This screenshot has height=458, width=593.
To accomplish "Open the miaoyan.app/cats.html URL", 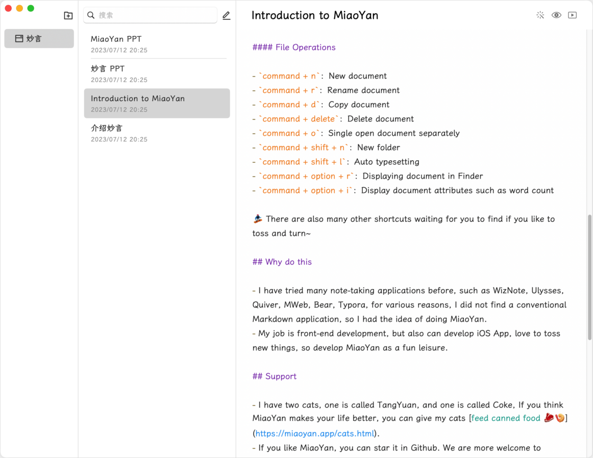I will pyautogui.click(x=315, y=434).
